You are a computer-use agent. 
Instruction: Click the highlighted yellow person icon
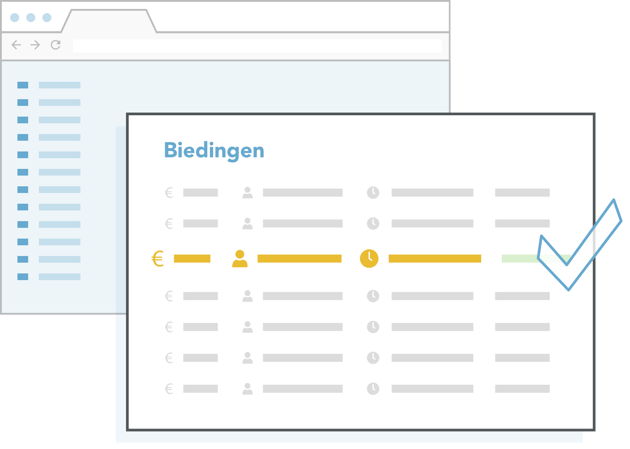coord(240,259)
